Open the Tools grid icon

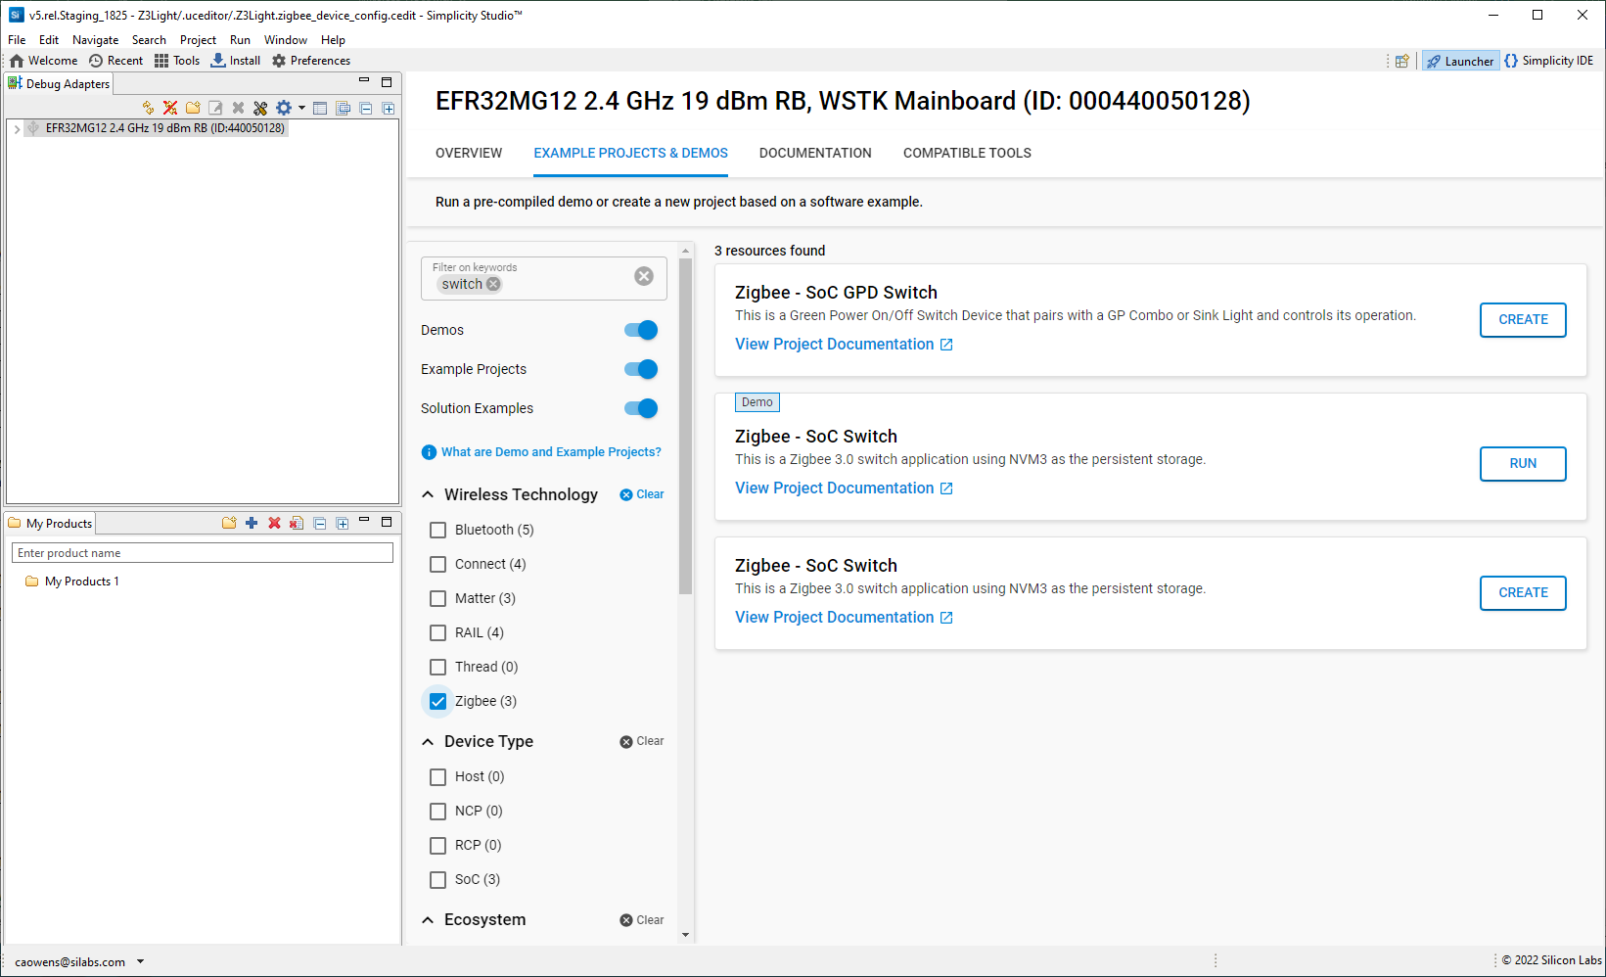tap(161, 61)
